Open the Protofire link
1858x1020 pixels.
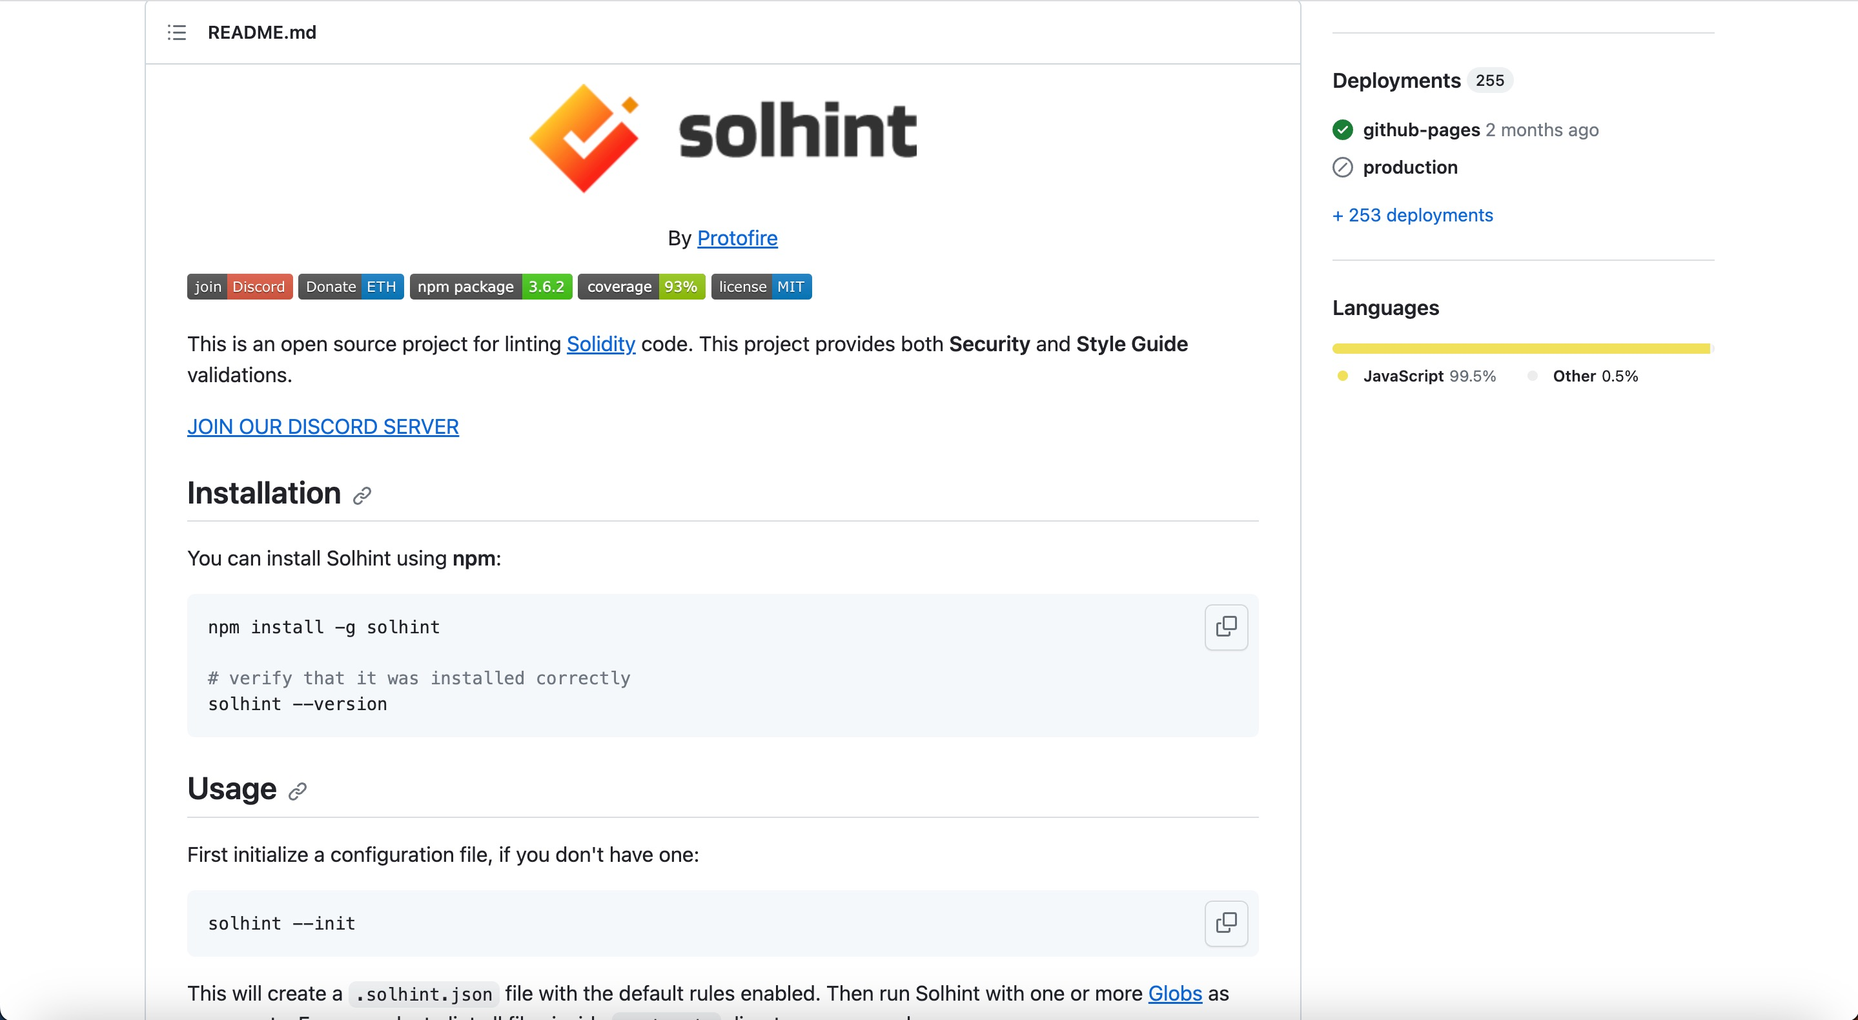click(737, 238)
